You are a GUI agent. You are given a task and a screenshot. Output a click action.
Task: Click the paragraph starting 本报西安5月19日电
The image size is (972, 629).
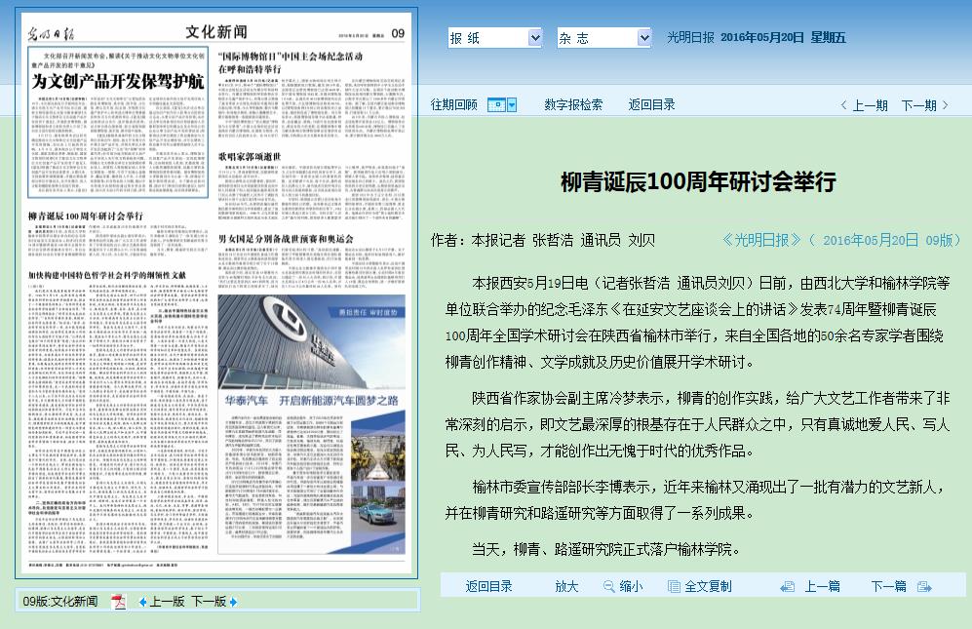point(697,323)
